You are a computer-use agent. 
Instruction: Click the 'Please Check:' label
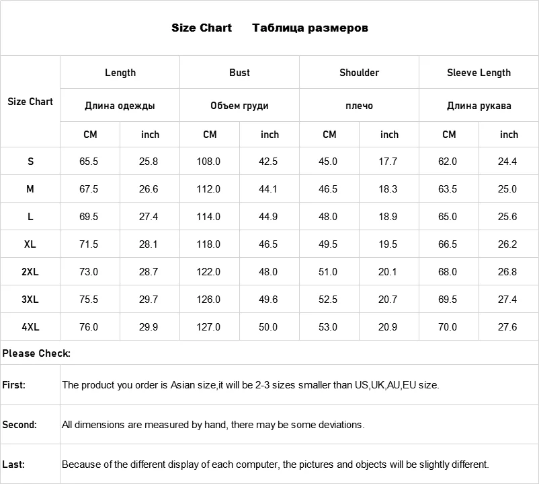pos(36,353)
